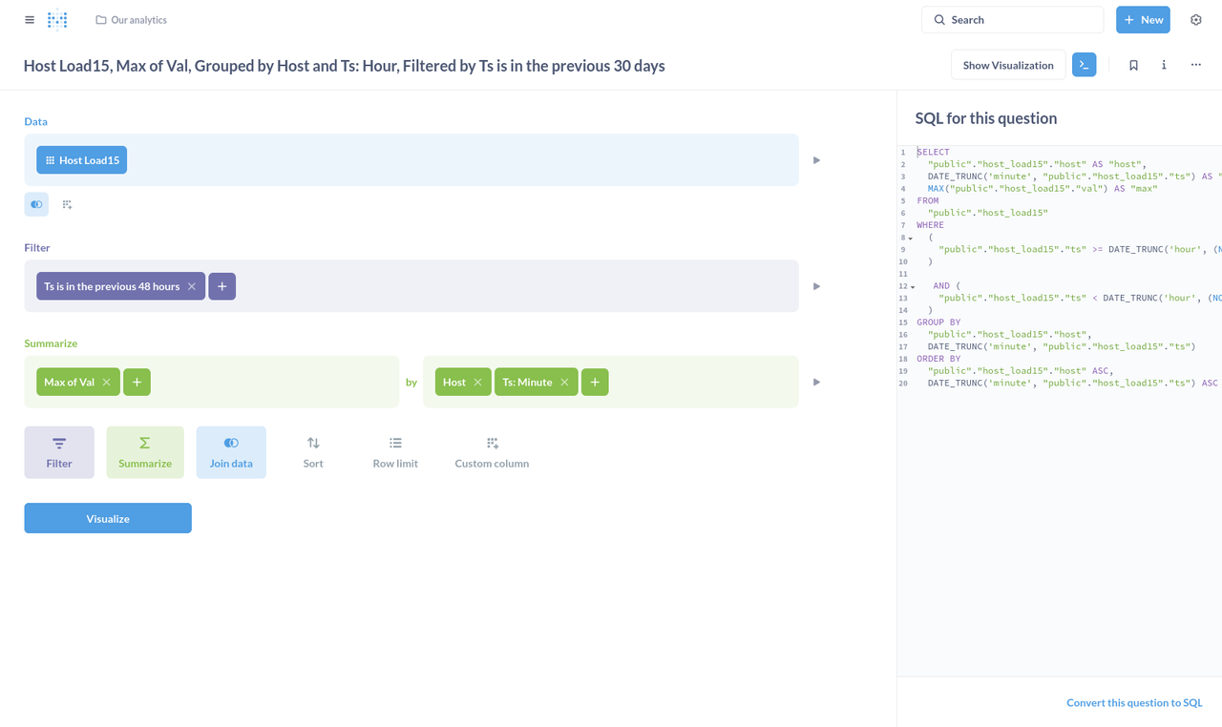This screenshot has height=727, width=1222.
Task: Bookmark this question
Action: pos(1133,64)
